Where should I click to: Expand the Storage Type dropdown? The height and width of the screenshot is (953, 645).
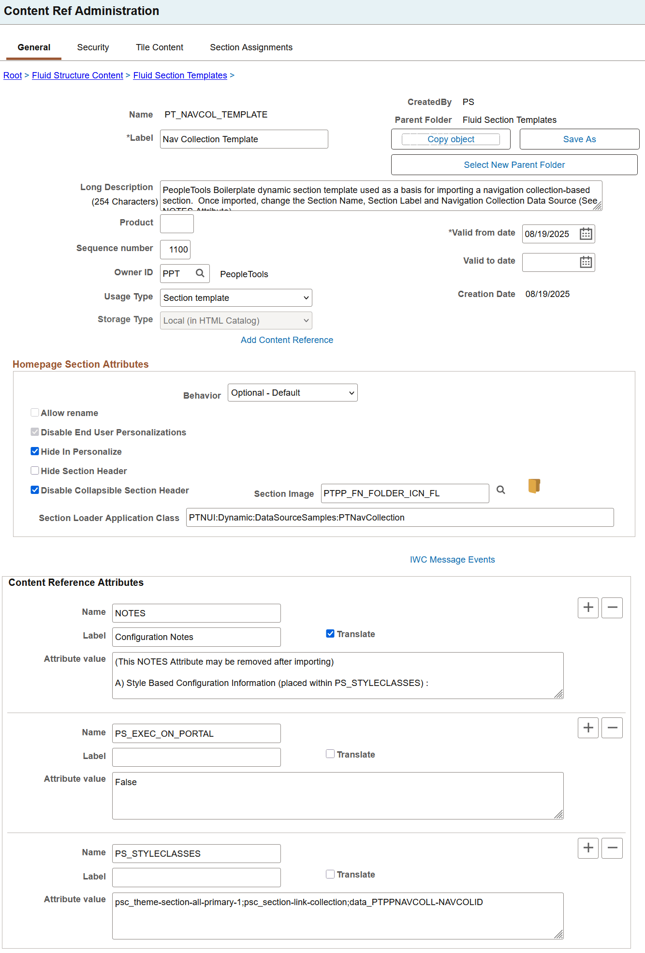tap(235, 320)
